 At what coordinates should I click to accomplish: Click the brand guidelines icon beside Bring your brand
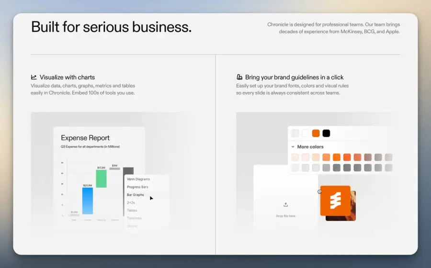pyautogui.click(x=239, y=77)
